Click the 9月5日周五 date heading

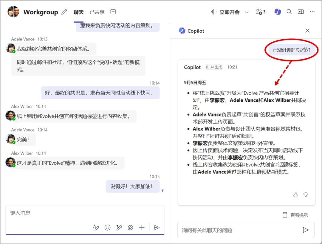[x=195, y=83]
